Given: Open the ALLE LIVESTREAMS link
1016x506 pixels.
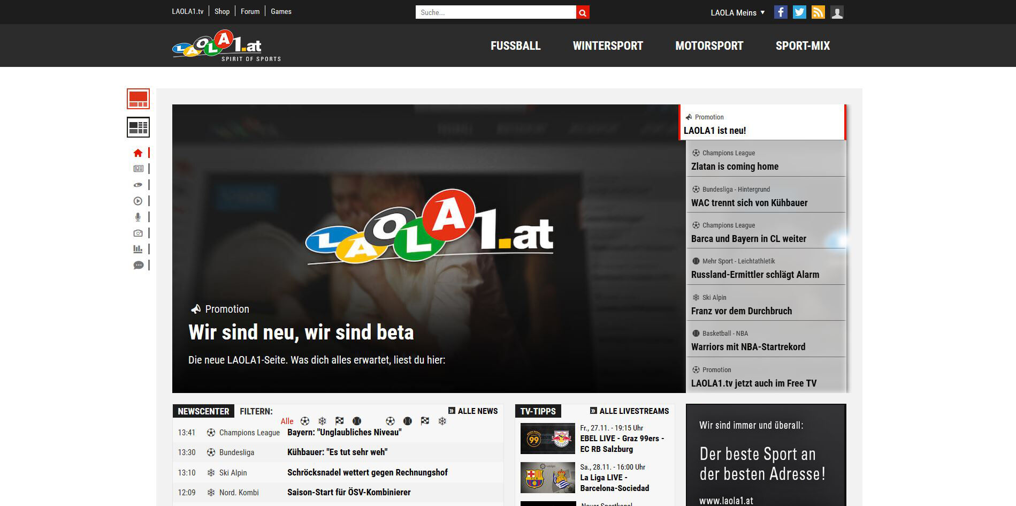Looking at the screenshot, I should click(x=634, y=411).
